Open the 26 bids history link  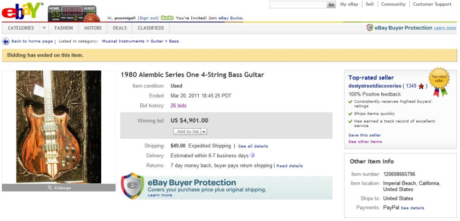click(x=178, y=106)
